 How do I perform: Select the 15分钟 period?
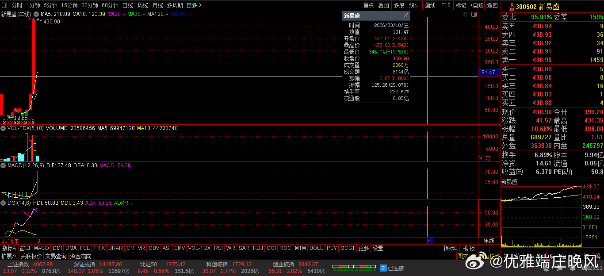click(x=69, y=5)
